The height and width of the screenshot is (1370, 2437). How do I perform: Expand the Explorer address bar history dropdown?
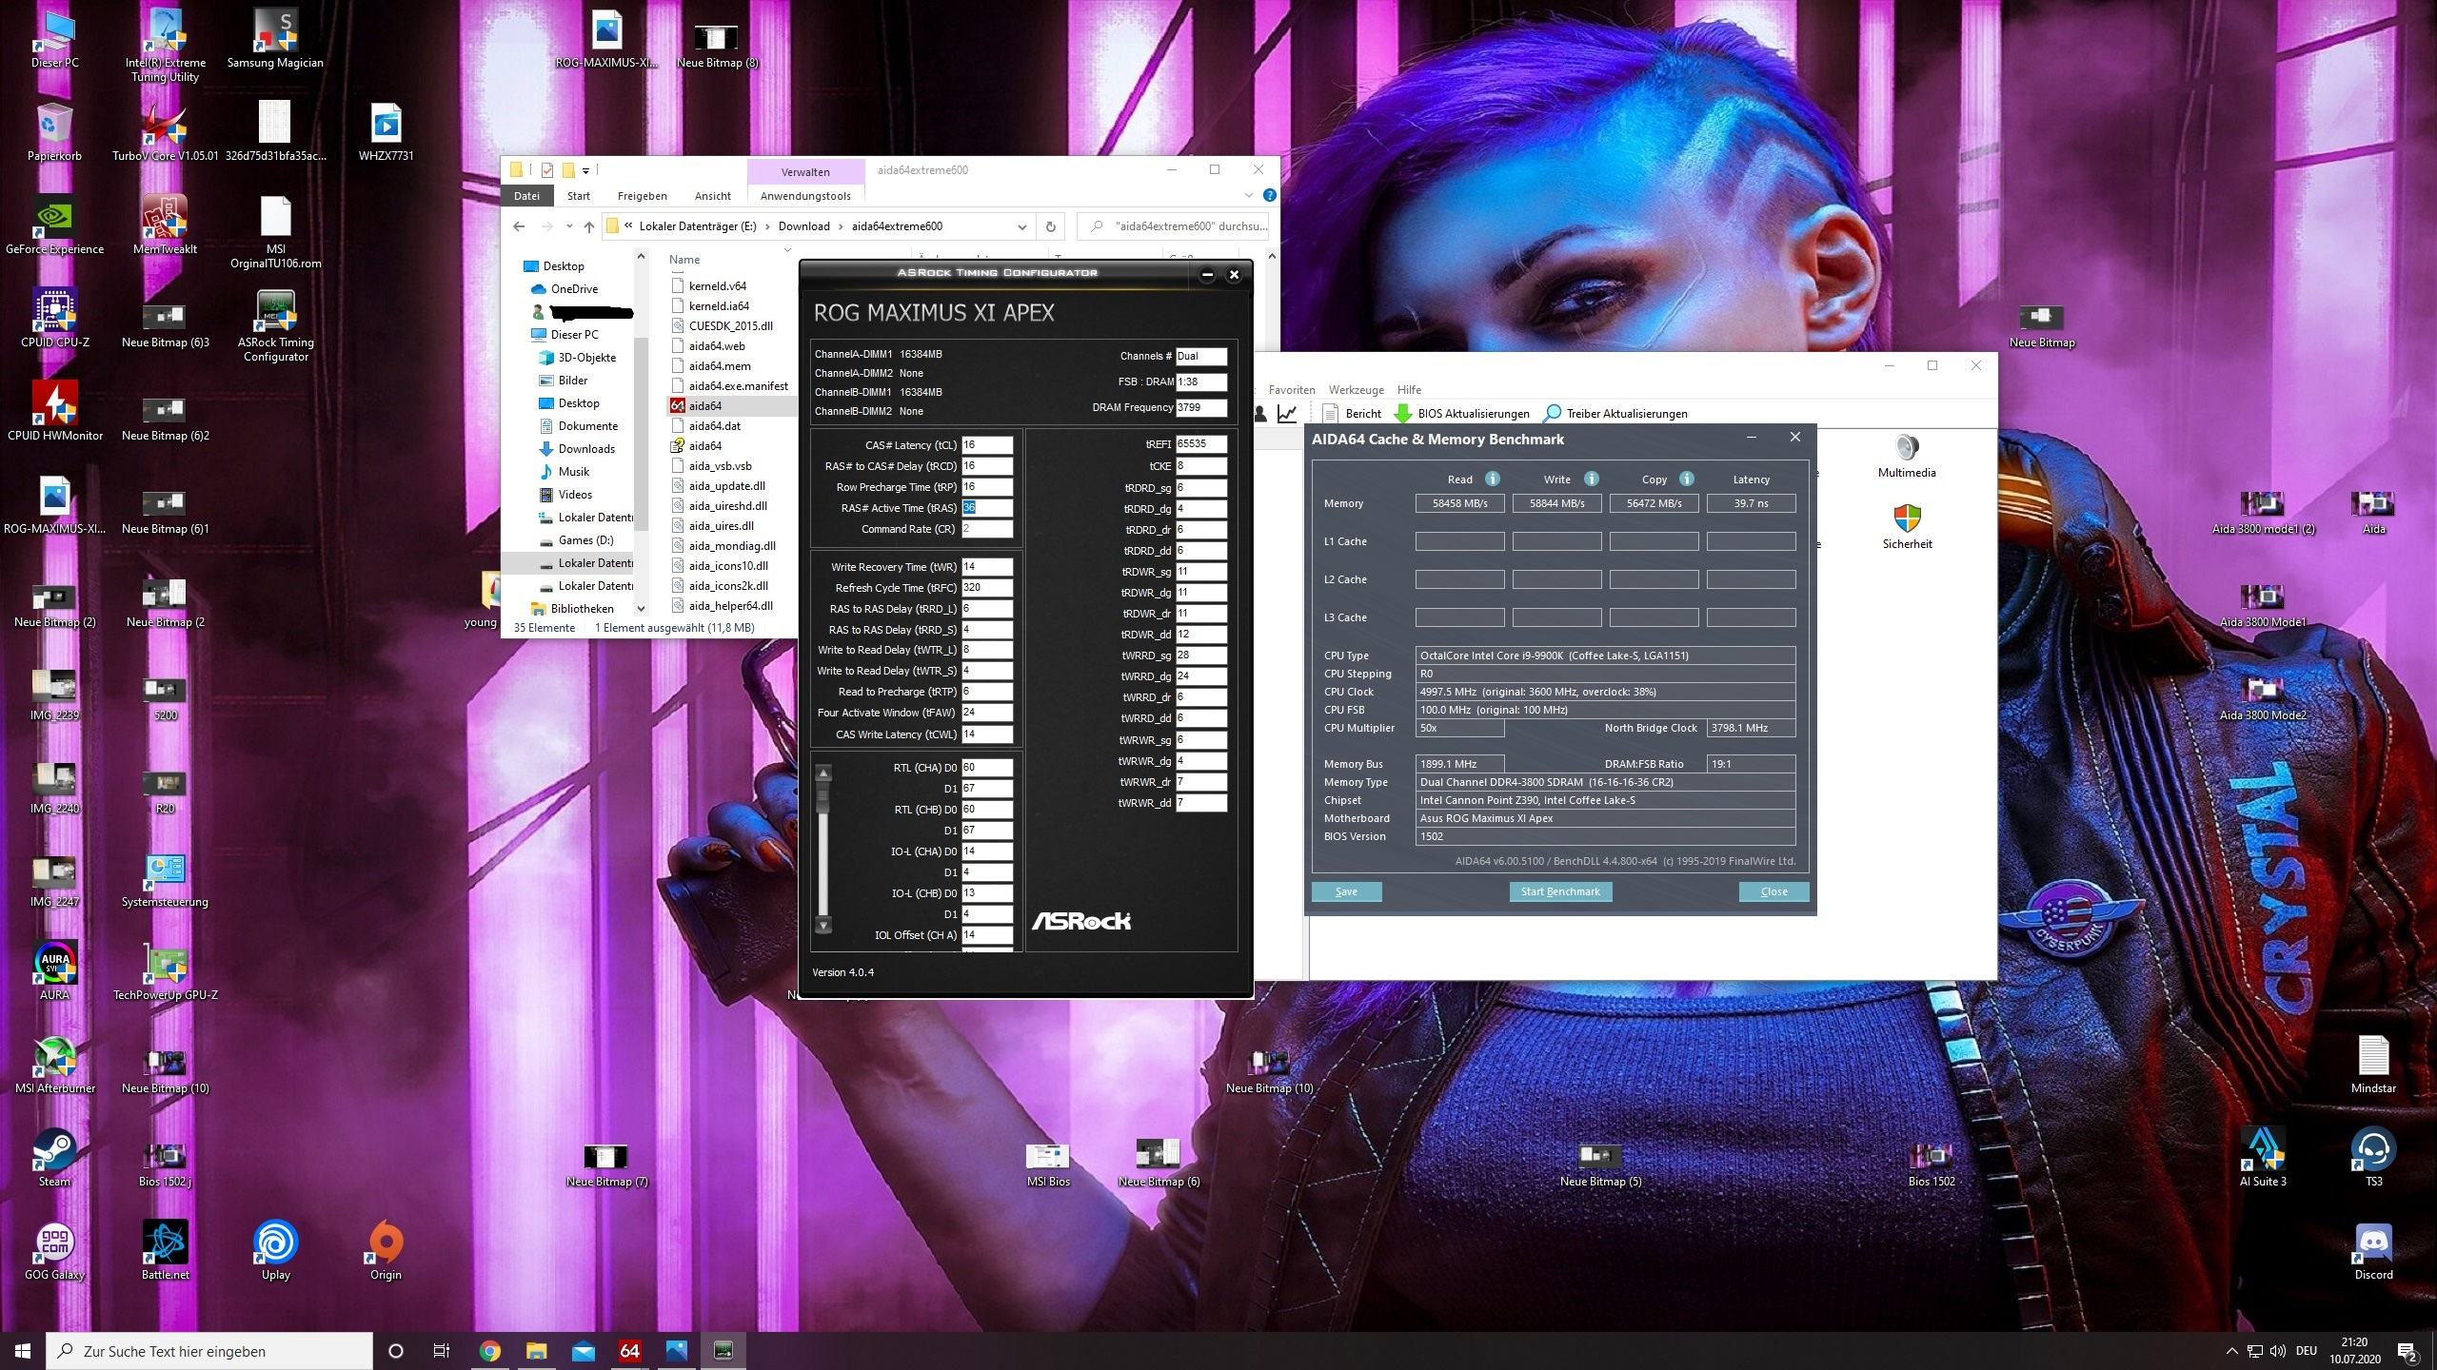click(x=1021, y=226)
